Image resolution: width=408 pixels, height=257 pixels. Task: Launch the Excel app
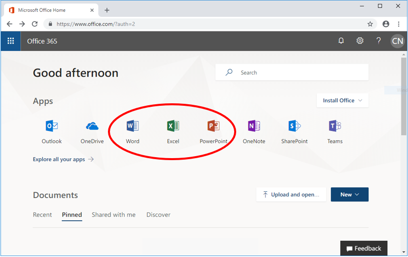173,127
